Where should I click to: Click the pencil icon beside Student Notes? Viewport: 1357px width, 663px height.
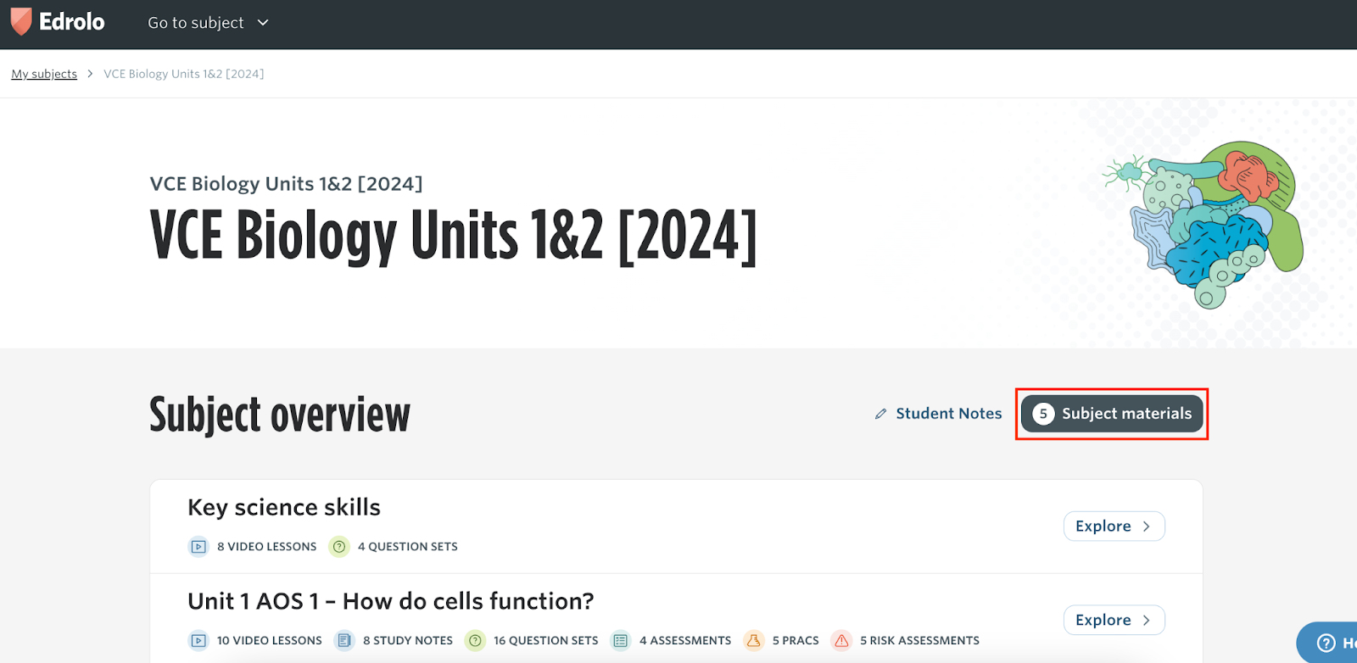coord(880,414)
